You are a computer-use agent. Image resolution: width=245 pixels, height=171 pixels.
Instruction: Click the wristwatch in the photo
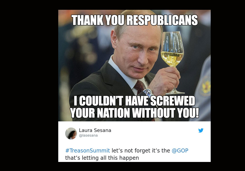pos(147,93)
